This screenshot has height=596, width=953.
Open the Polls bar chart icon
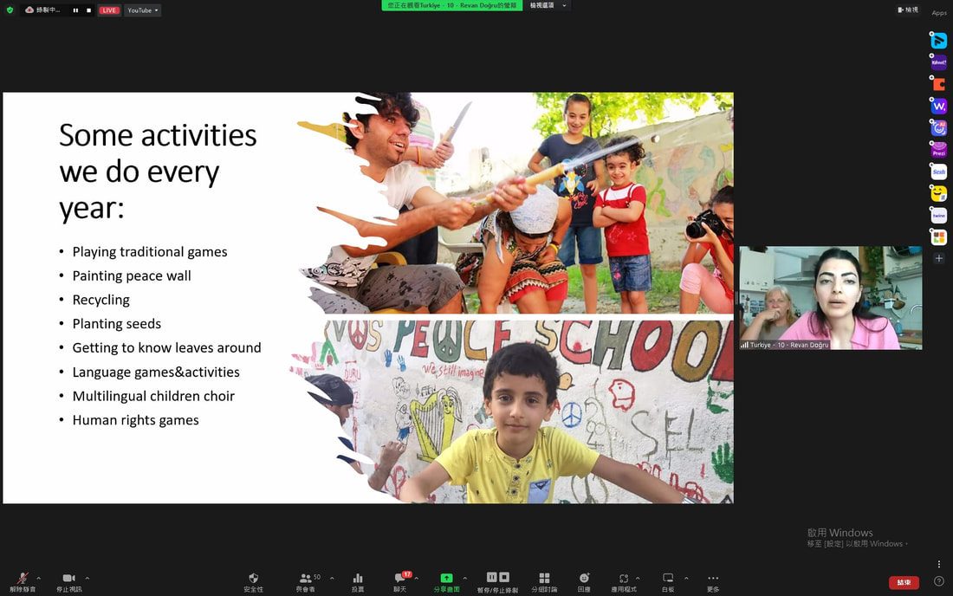pos(358,581)
